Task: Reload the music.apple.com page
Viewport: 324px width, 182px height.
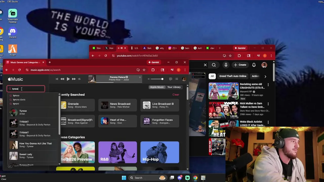Action: coord(19,70)
